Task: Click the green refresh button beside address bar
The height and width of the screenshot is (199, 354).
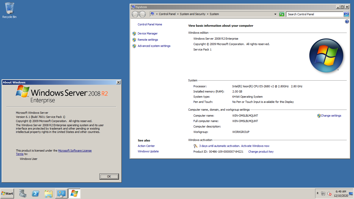Action: point(282,14)
